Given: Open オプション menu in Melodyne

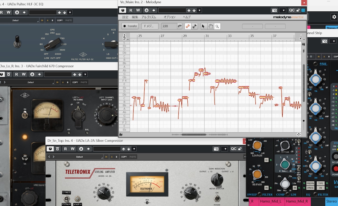Looking at the screenshot, I should pyautogui.click(x=170, y=17).
